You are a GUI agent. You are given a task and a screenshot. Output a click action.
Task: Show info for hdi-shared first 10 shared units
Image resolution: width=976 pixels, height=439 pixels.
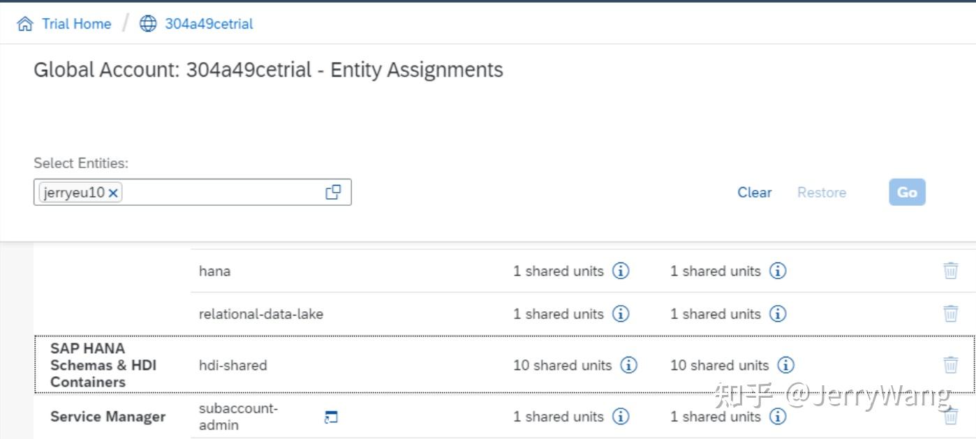tap(629, 365)
